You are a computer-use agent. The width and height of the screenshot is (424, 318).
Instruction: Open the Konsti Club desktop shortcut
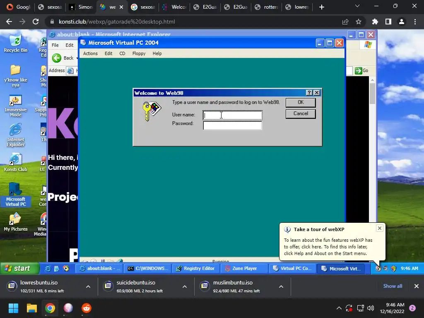pos(15,163)
